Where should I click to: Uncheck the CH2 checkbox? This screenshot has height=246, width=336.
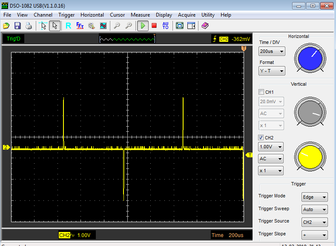261,137
